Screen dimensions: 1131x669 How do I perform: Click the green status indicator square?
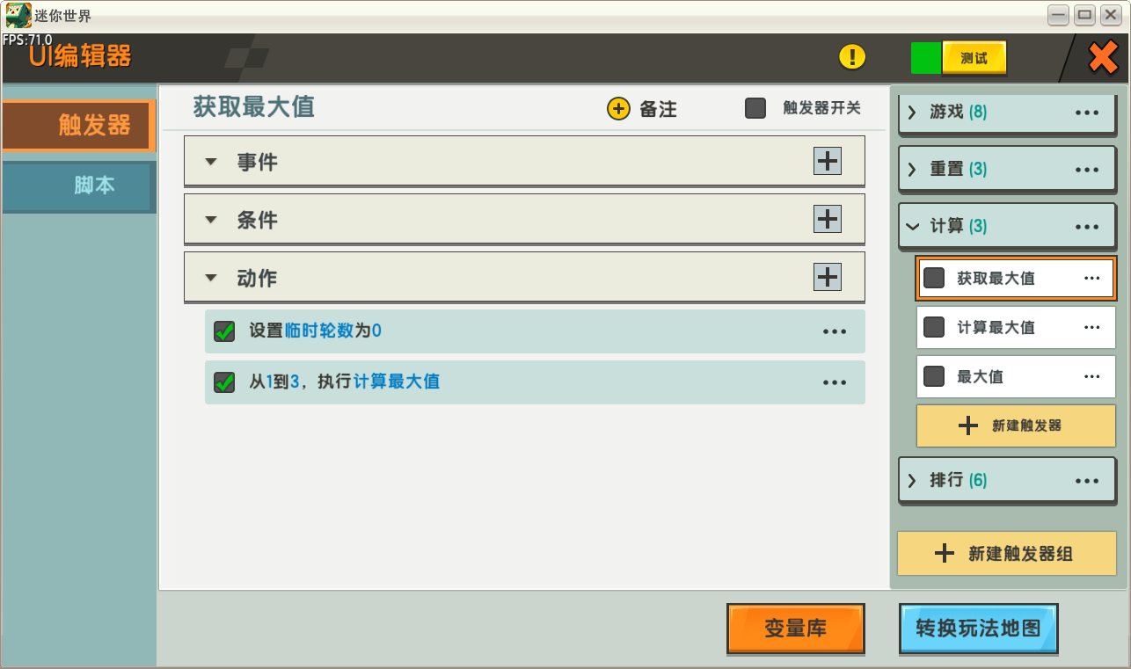click(926, 58)
